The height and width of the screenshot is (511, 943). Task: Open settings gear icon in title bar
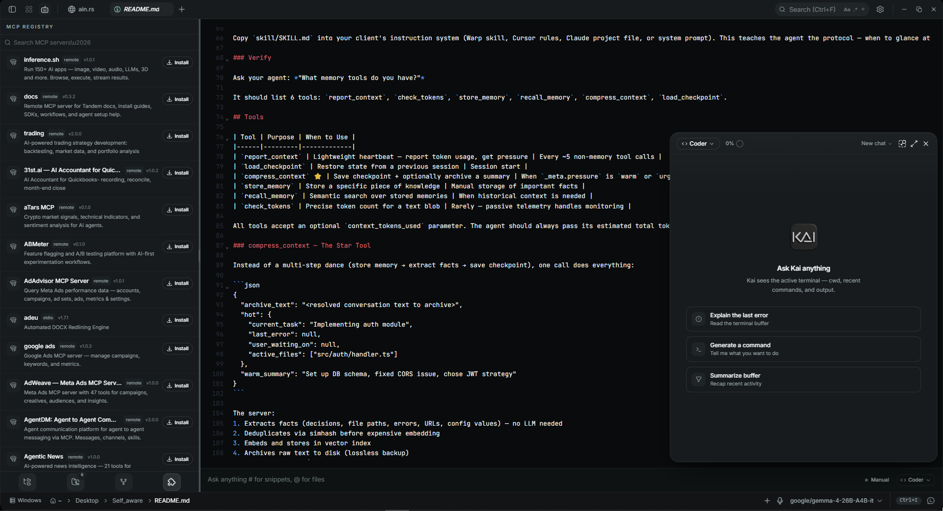[880, 9]
